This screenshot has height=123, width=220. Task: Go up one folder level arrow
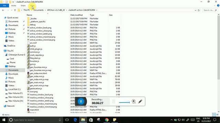15,10
